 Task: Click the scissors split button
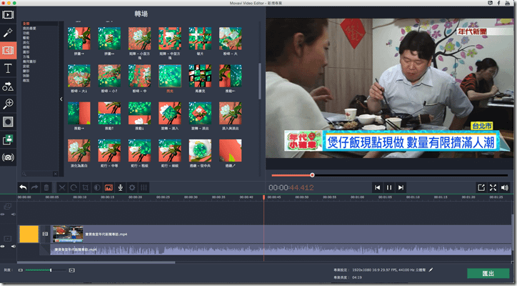tap(62, 187)
